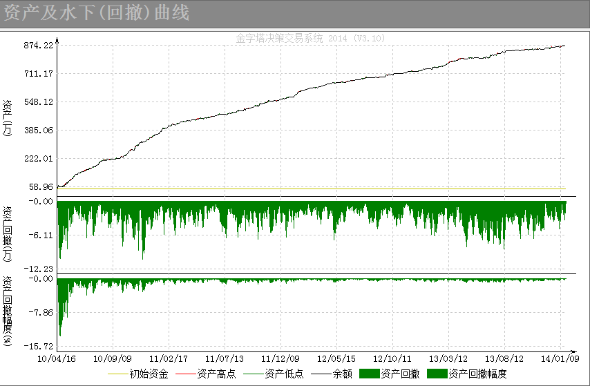Click the 11/02/17 date axis label
This screenshot has height=386, width=590.
point(169,358)
